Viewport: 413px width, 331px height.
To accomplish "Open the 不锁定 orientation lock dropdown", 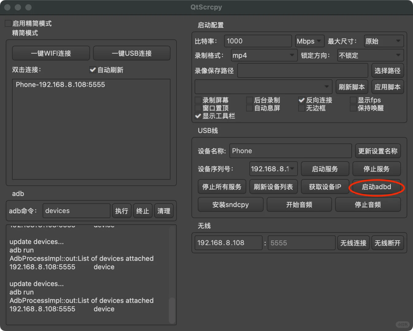I will (x=370, y=55).
